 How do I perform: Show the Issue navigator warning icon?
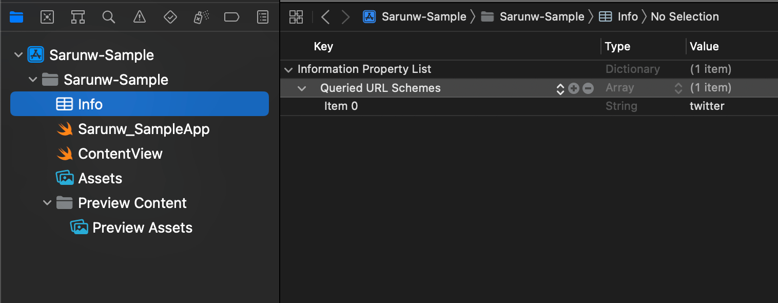[139, 17]
